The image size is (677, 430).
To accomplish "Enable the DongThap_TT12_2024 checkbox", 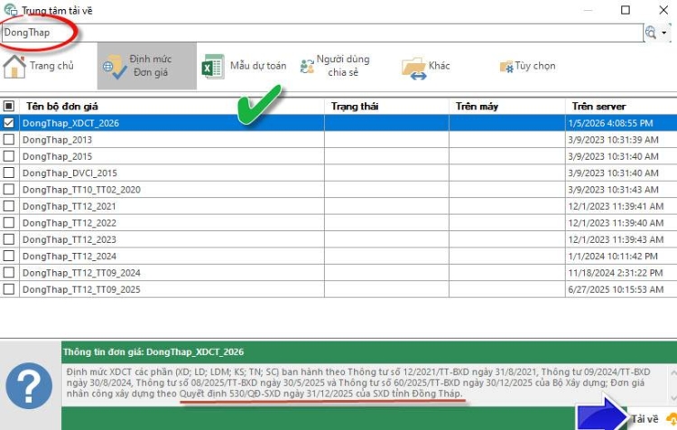I will (x=9, y=256).
